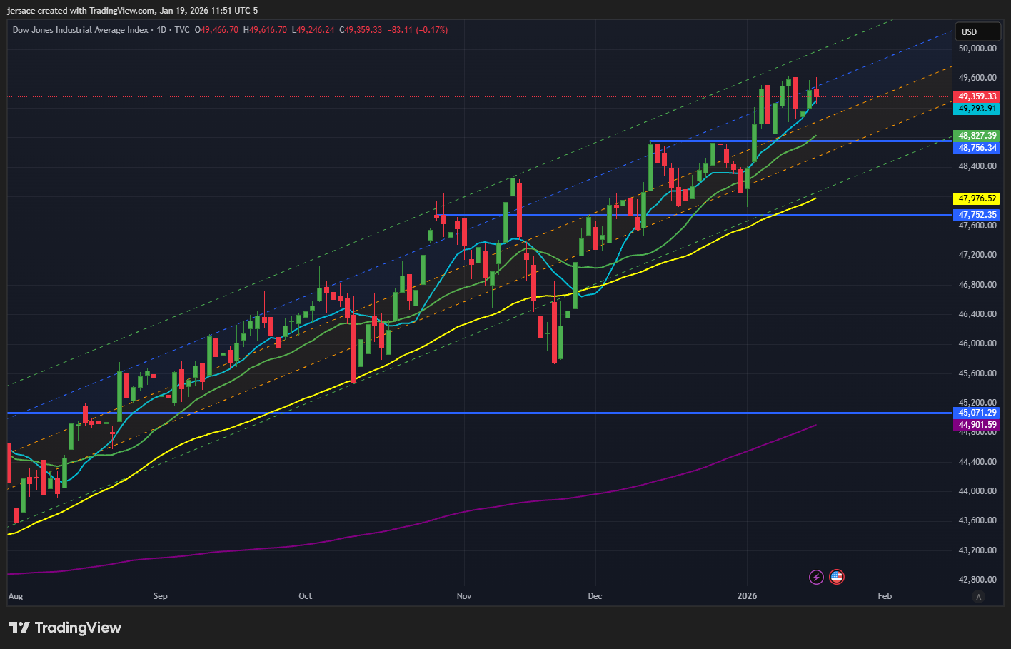Click the 50,000.00 price axis value
Image resolution: width=1011 pixels, height=649 pixels.
click(977, 49)
